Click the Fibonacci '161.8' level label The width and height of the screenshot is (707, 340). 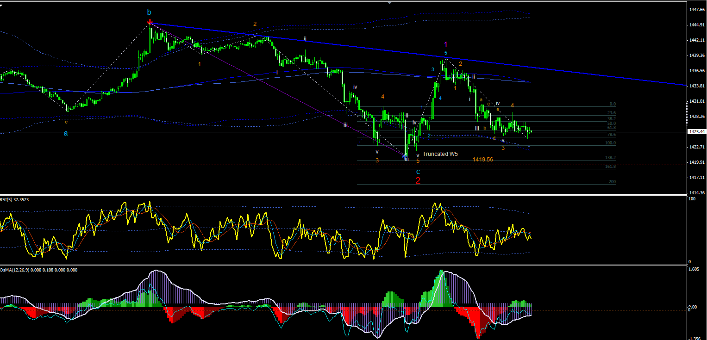click(x=610, y=167)
